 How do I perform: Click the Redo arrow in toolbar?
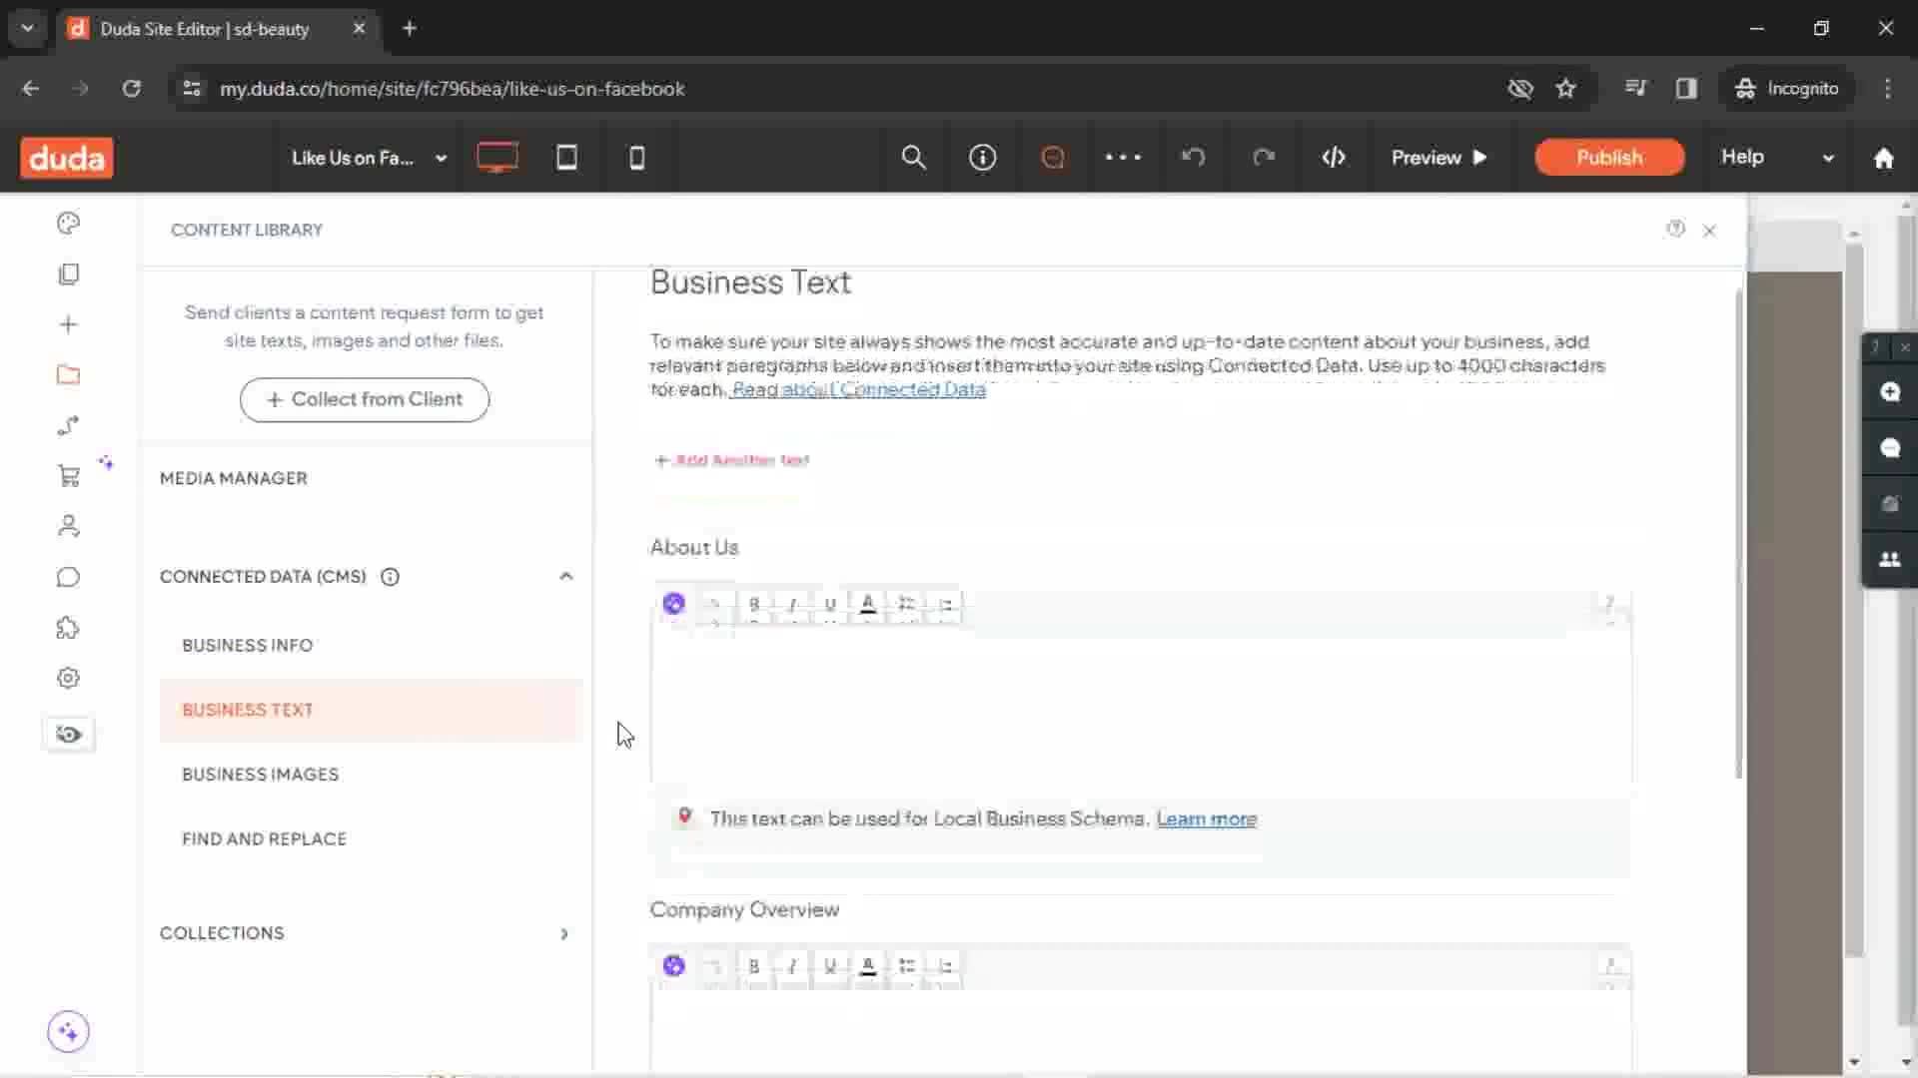1264,158
